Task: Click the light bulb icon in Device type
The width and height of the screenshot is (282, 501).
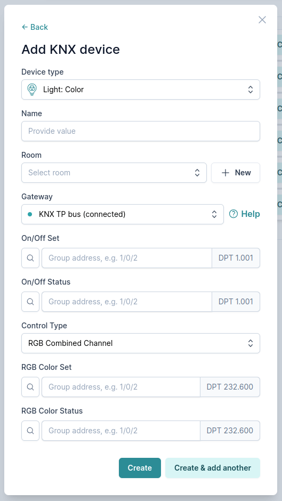Action: [x=31, y=90]
